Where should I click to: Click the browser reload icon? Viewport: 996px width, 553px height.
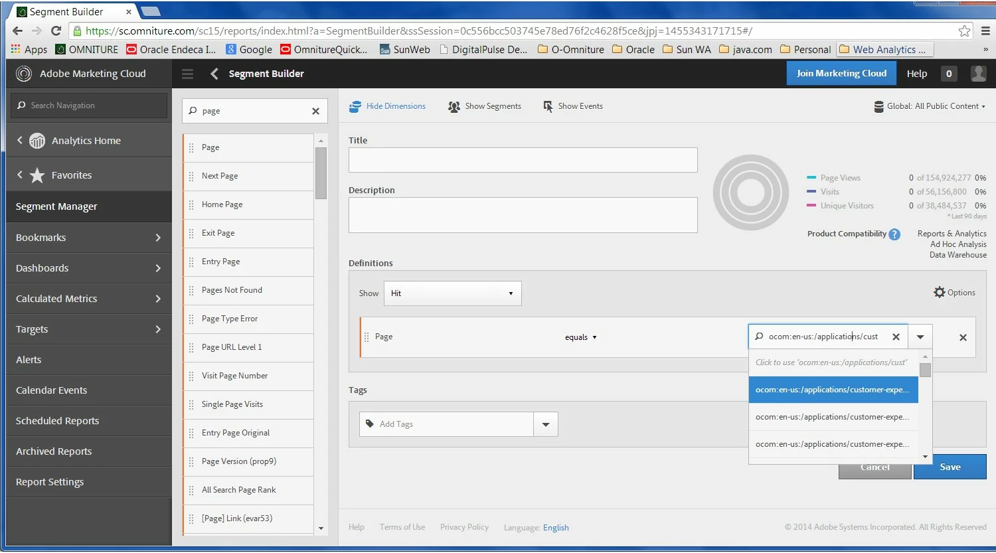tap(56, 31)
